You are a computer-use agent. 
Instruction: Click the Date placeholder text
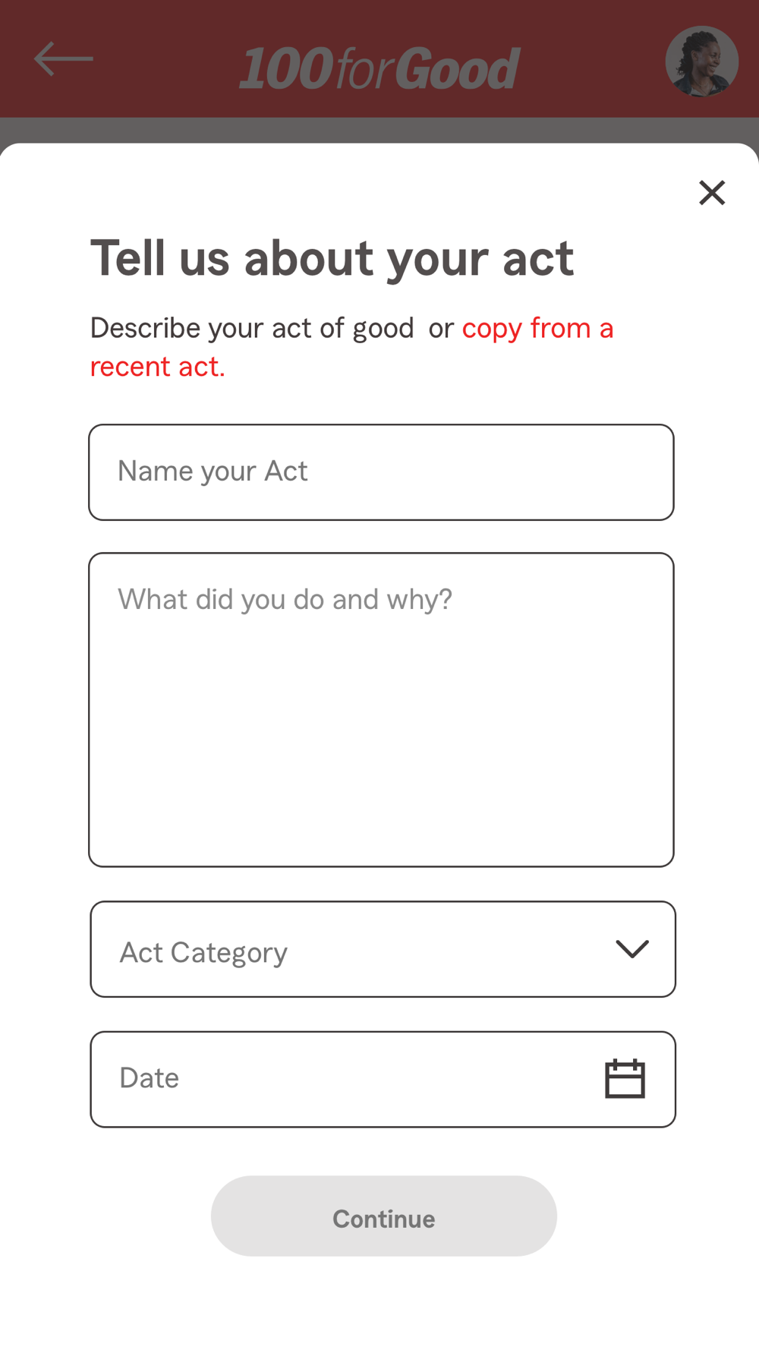point(149,1078)
